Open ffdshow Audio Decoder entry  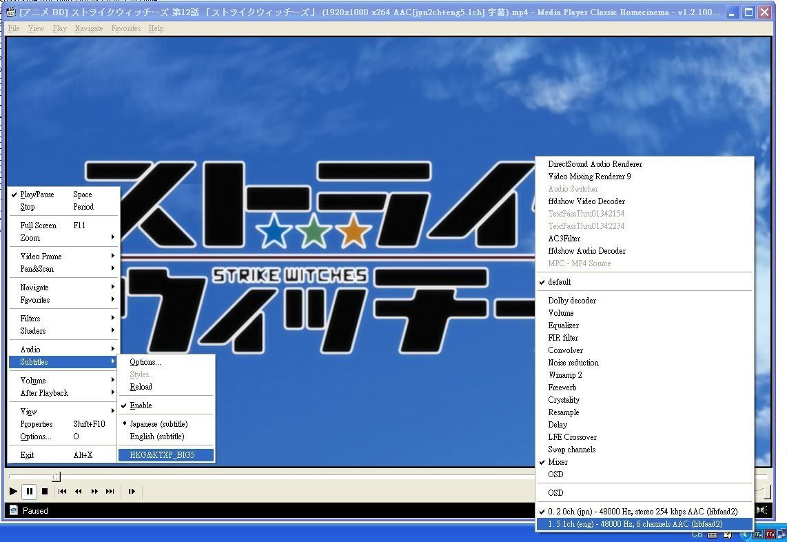[x=644, y=251]
